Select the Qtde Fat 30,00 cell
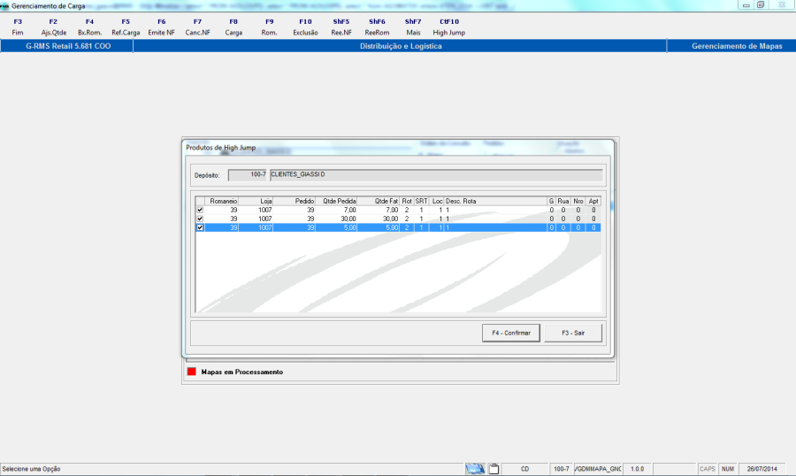 click(379, 219)
